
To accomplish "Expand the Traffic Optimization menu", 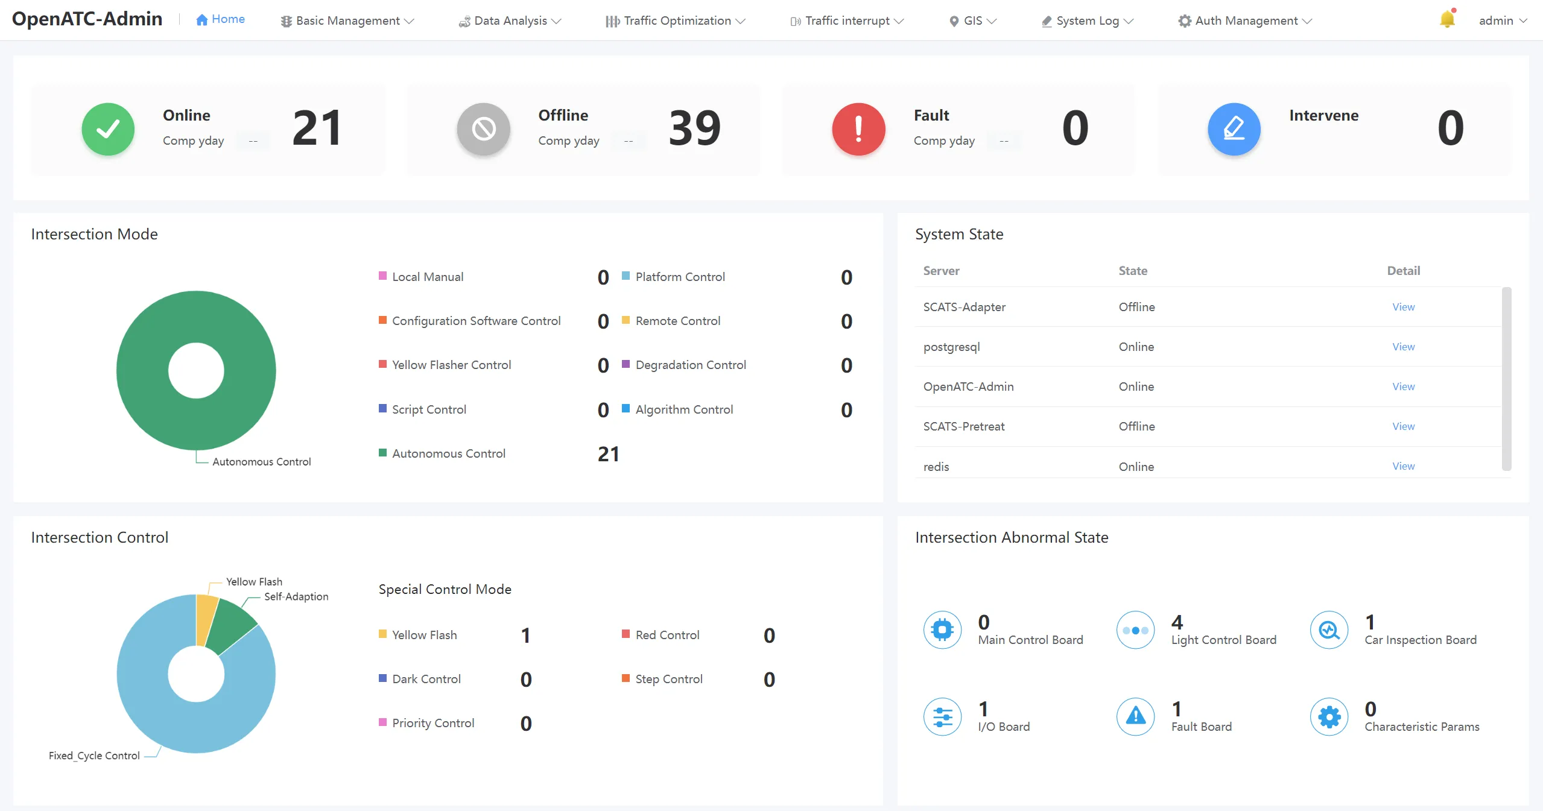I will (675, 21).
